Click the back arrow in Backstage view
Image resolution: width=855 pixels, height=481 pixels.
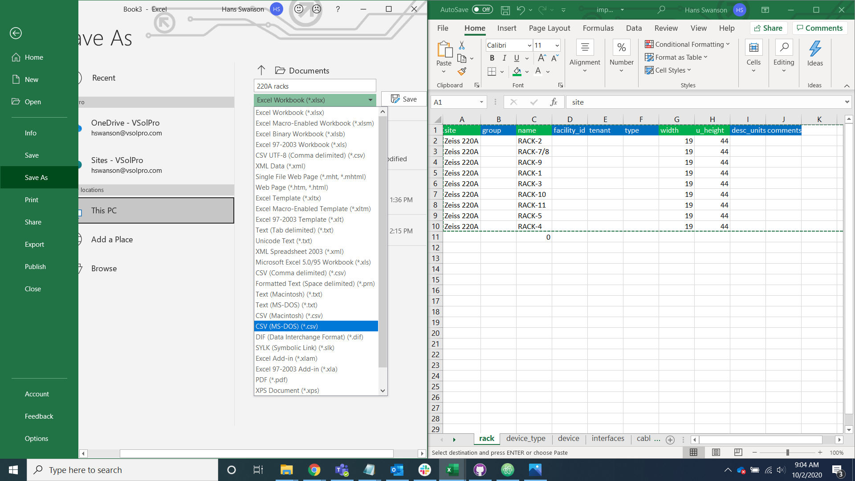point(16,33)
